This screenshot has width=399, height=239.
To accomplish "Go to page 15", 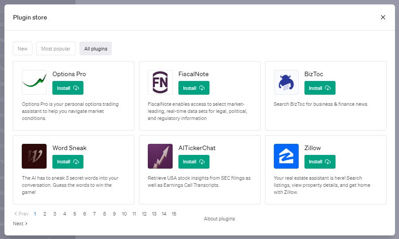I will click(x=174, y=214).
